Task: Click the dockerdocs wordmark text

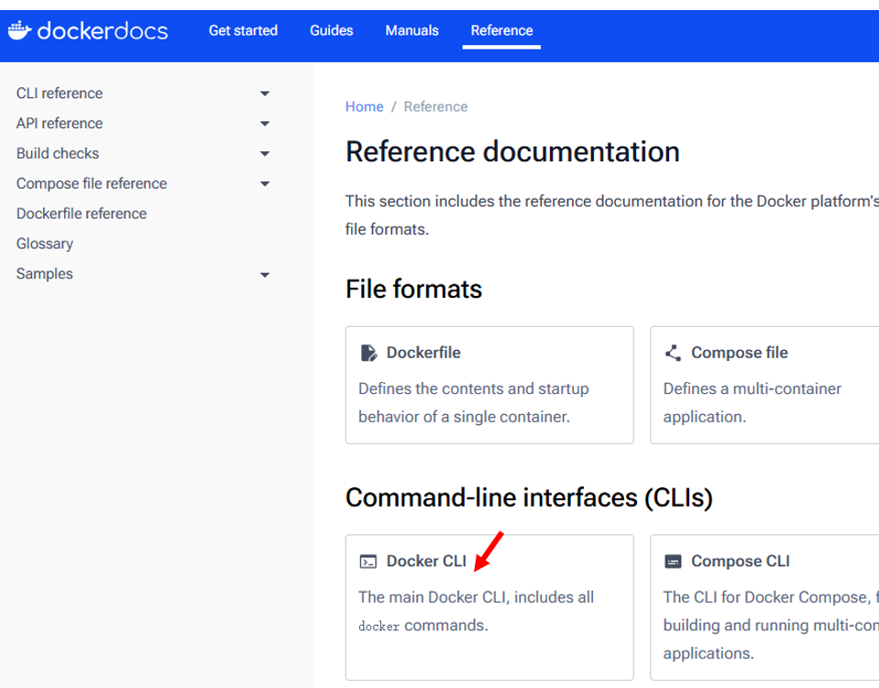Action: [103, 31]
